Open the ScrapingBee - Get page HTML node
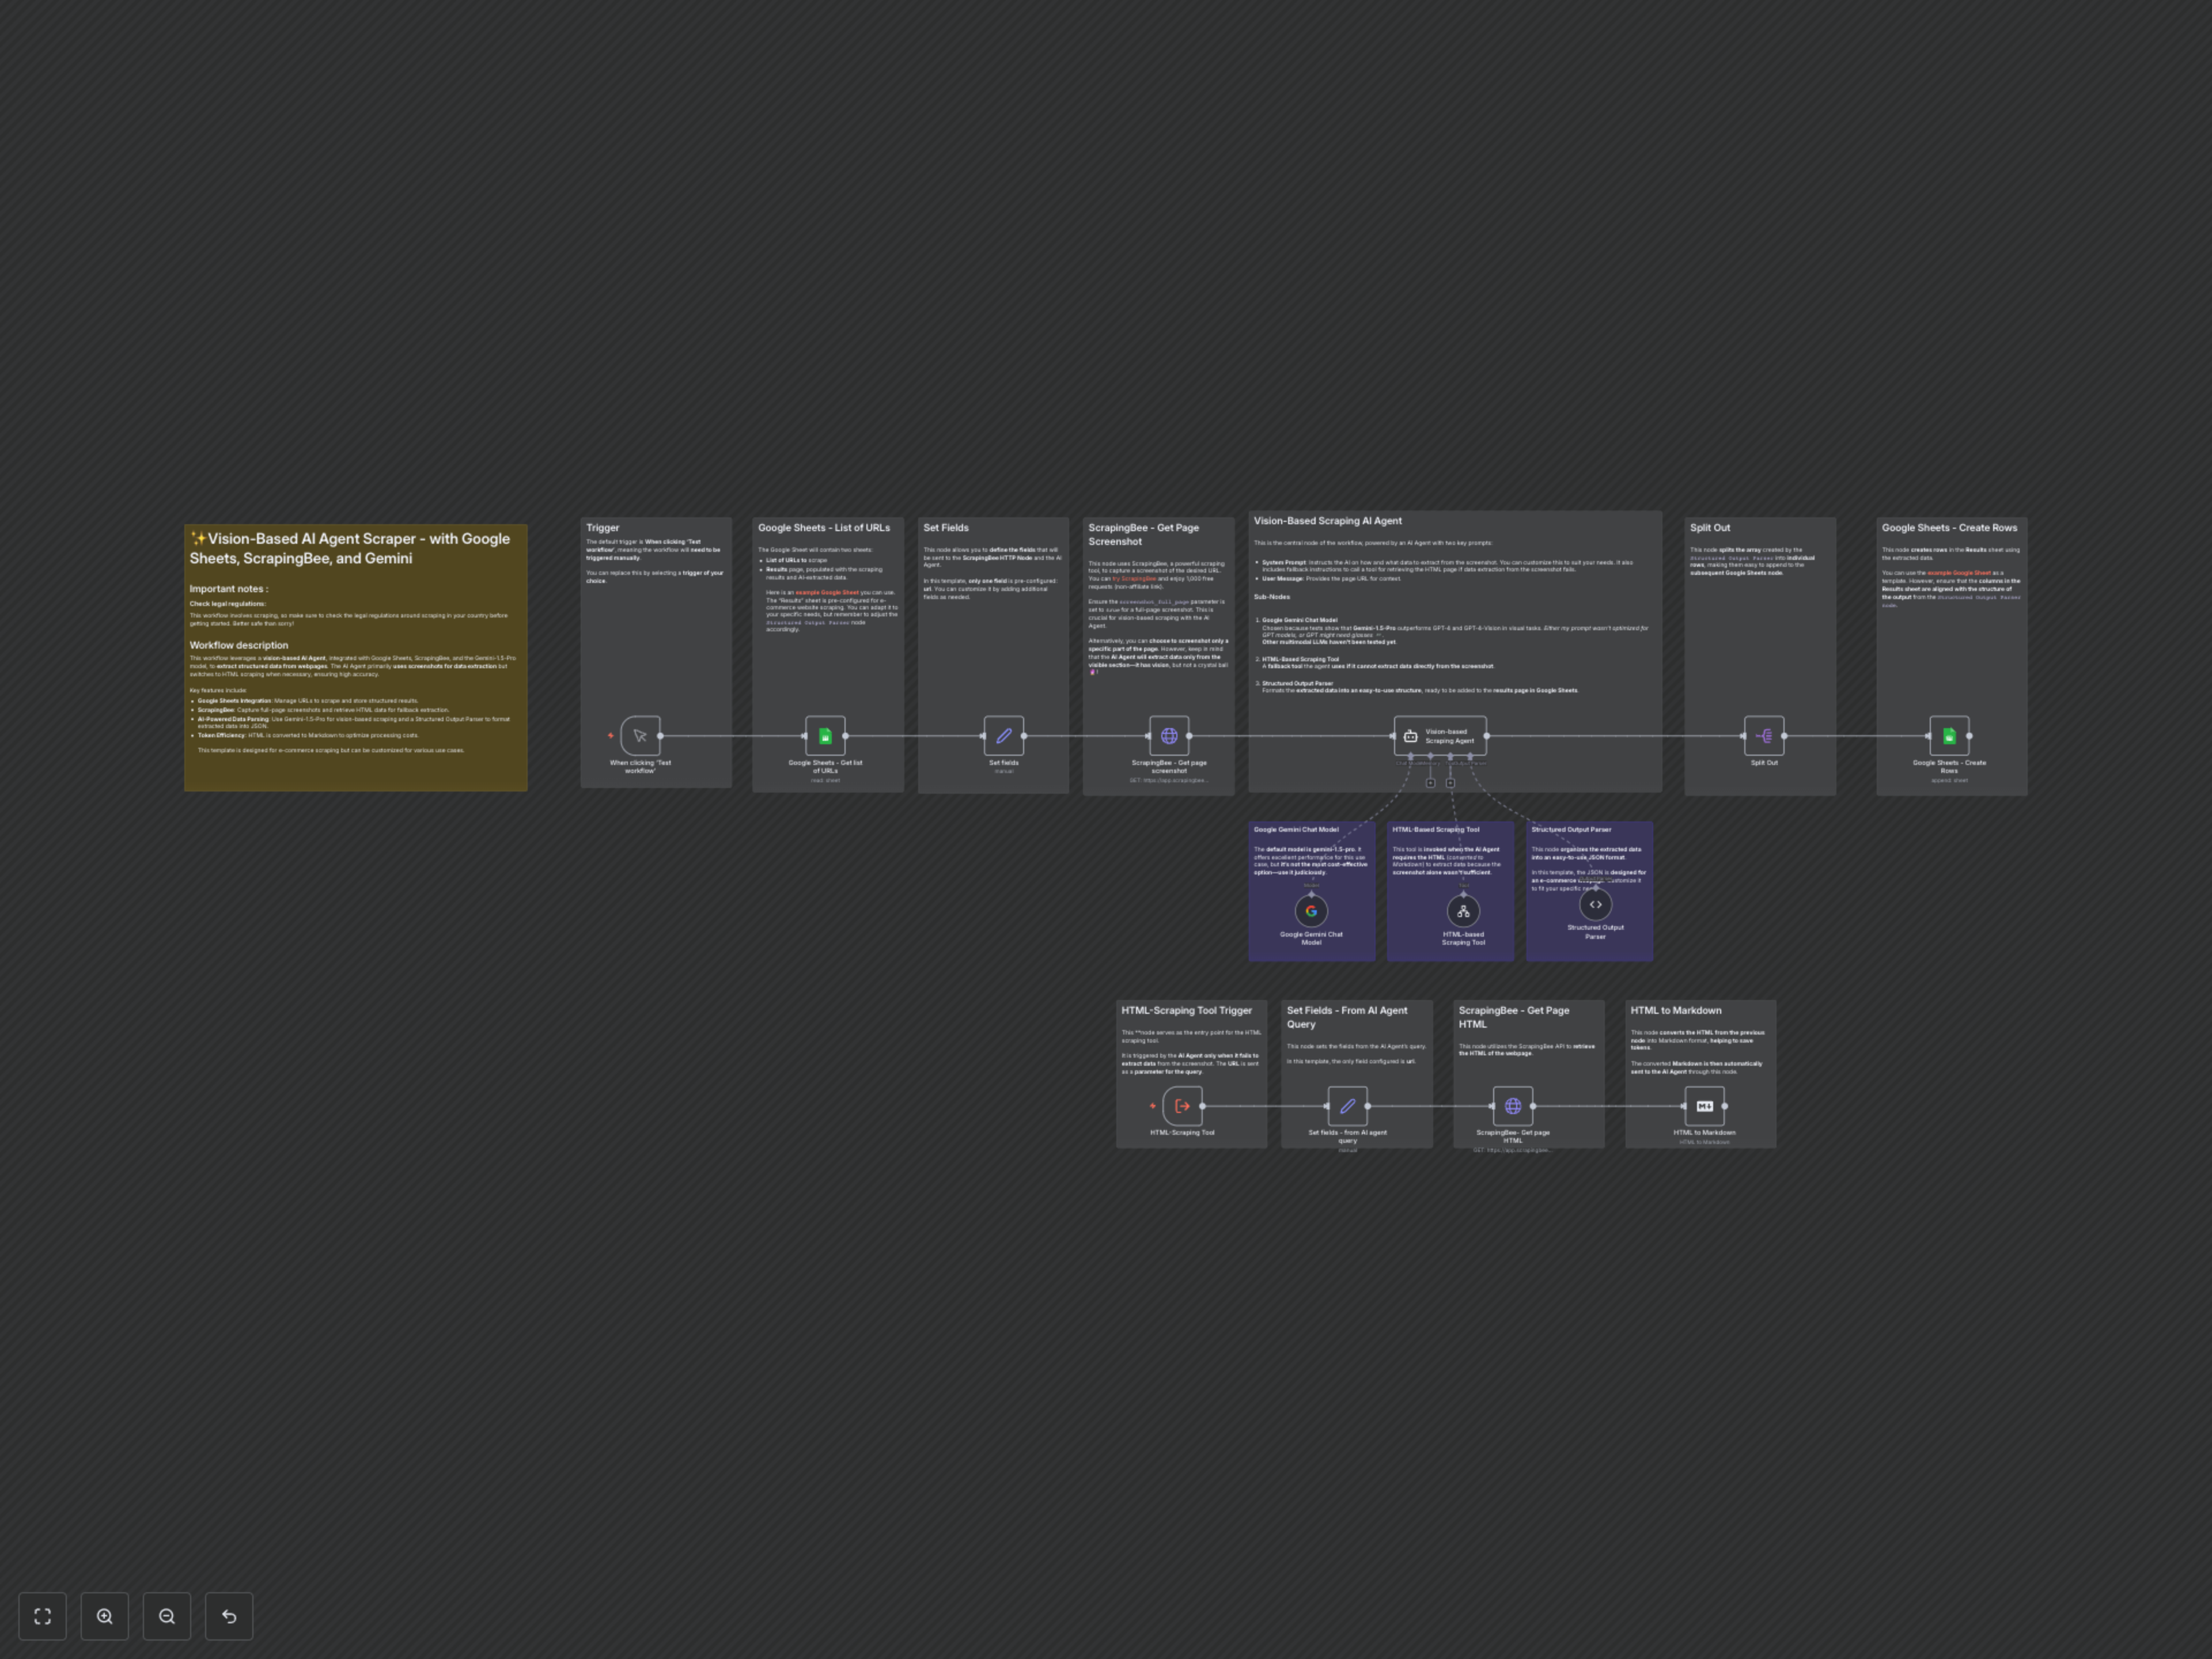 click(1514, 1107)
